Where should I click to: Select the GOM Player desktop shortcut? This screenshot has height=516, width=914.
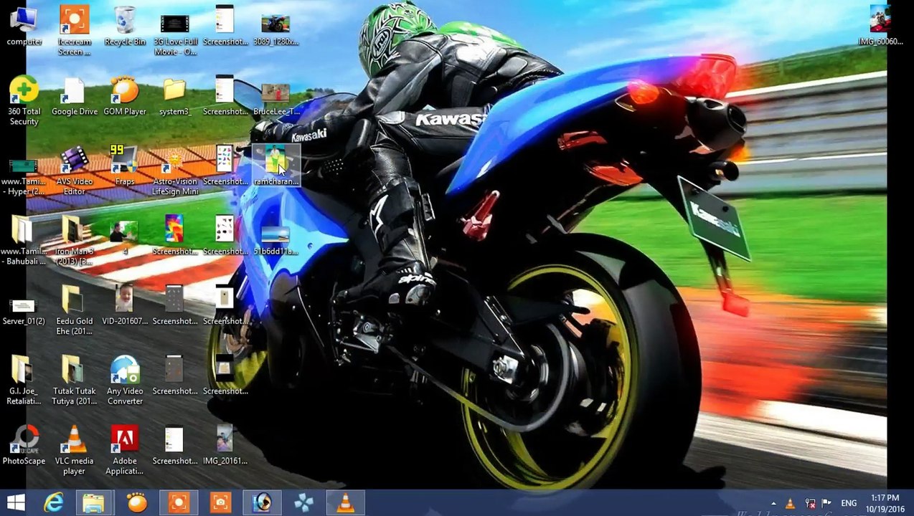[x=125, y=96]
